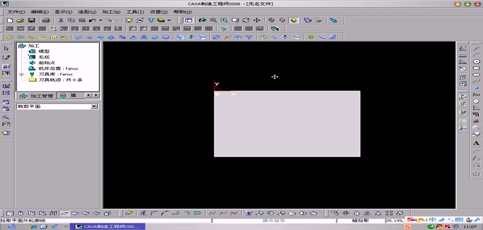Toggle the wireframe display mode icon

pos(271,20)
